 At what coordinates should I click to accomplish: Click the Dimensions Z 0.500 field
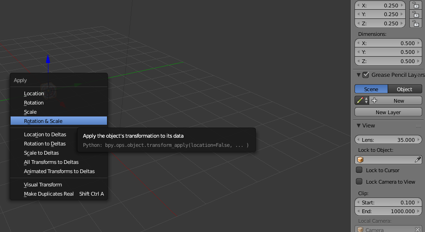click(x=388, y=61)
